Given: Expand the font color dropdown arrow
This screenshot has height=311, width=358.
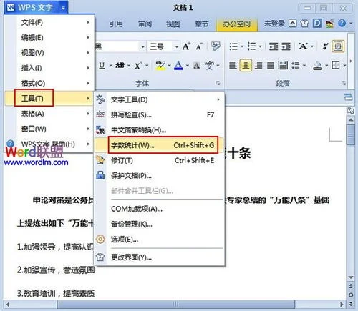Looking at the screenshot, I should pyautogui.click(x=188, y=66).
